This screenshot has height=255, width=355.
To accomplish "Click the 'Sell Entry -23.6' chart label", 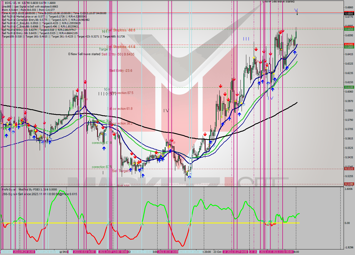I will pyautogui.click(x=121, y=71).
